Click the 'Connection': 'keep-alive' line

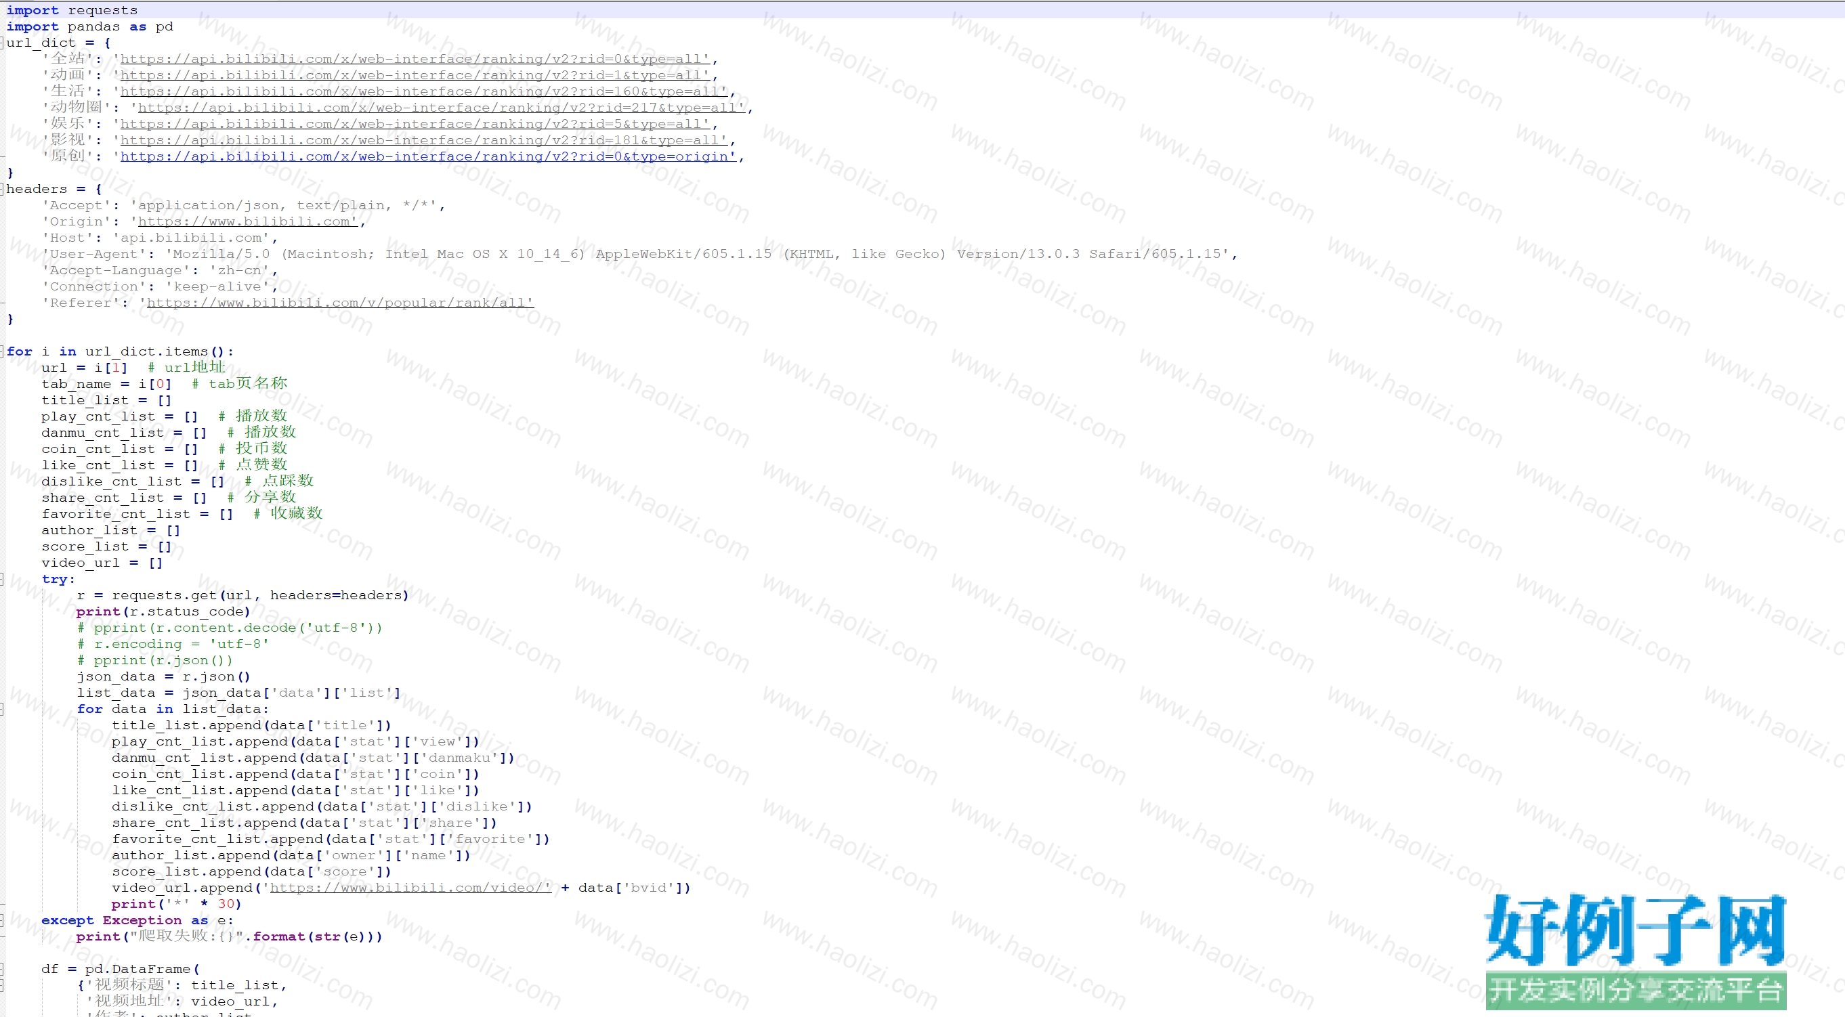coord(160,286)
